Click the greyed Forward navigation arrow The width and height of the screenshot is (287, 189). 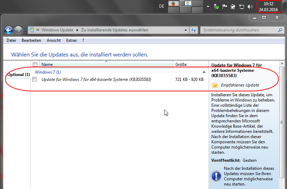click(x=18, y=30)
